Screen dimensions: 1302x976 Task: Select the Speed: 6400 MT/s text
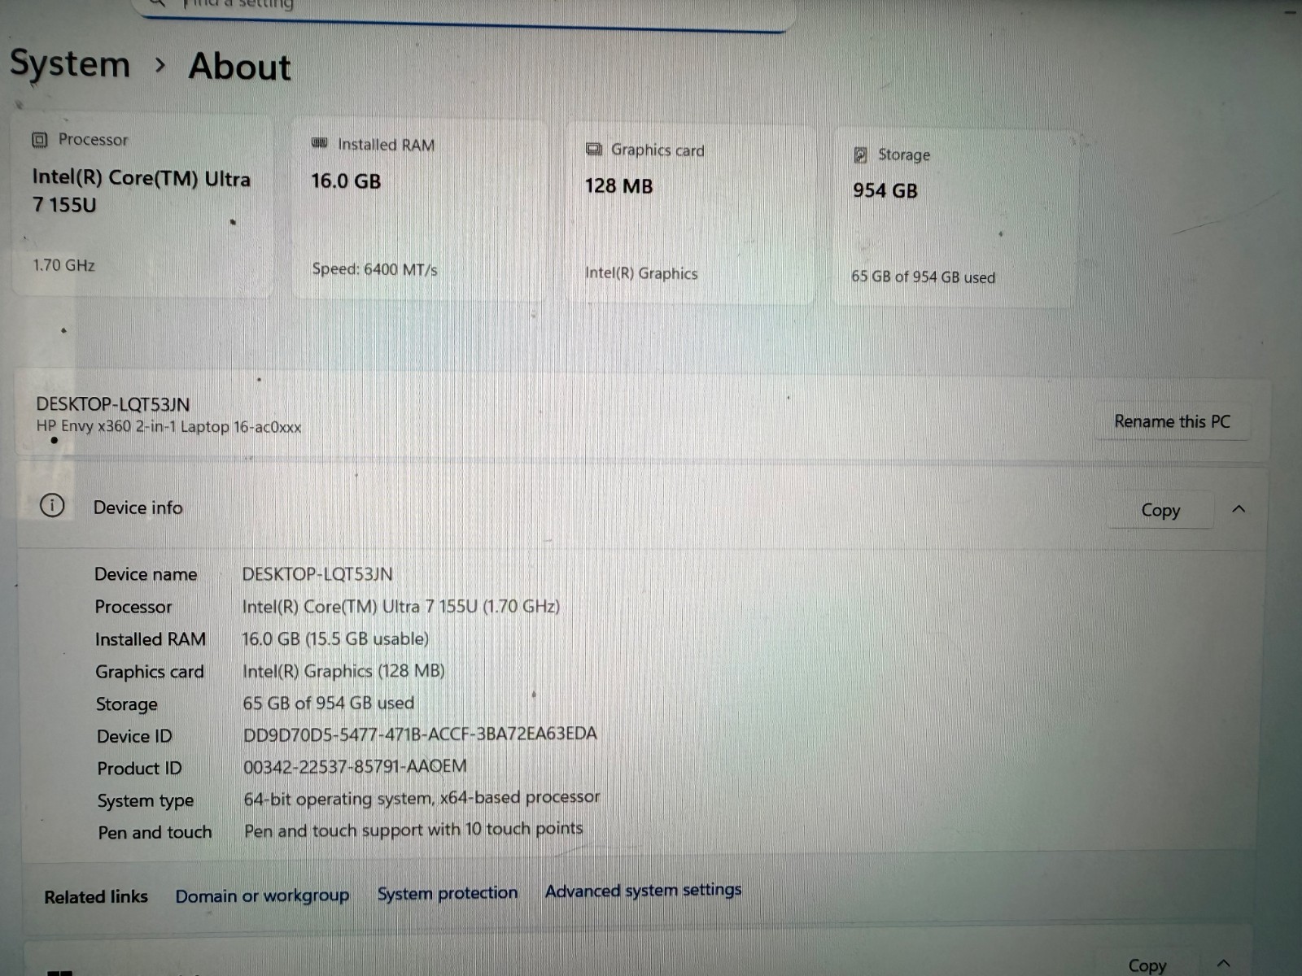click(x=374, y=269)
